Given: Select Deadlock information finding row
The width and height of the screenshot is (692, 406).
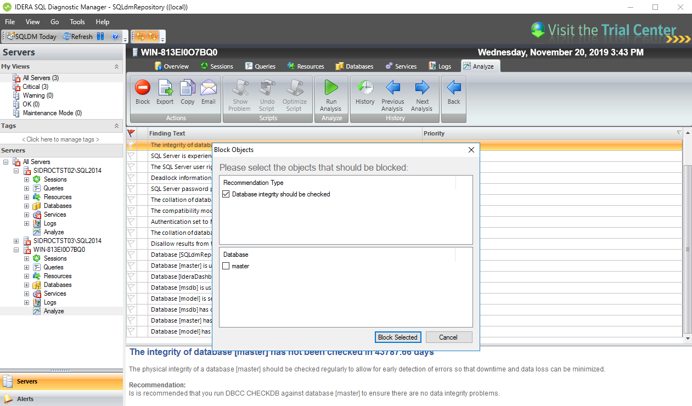Looking at the screenshot, I should [181, 178].
